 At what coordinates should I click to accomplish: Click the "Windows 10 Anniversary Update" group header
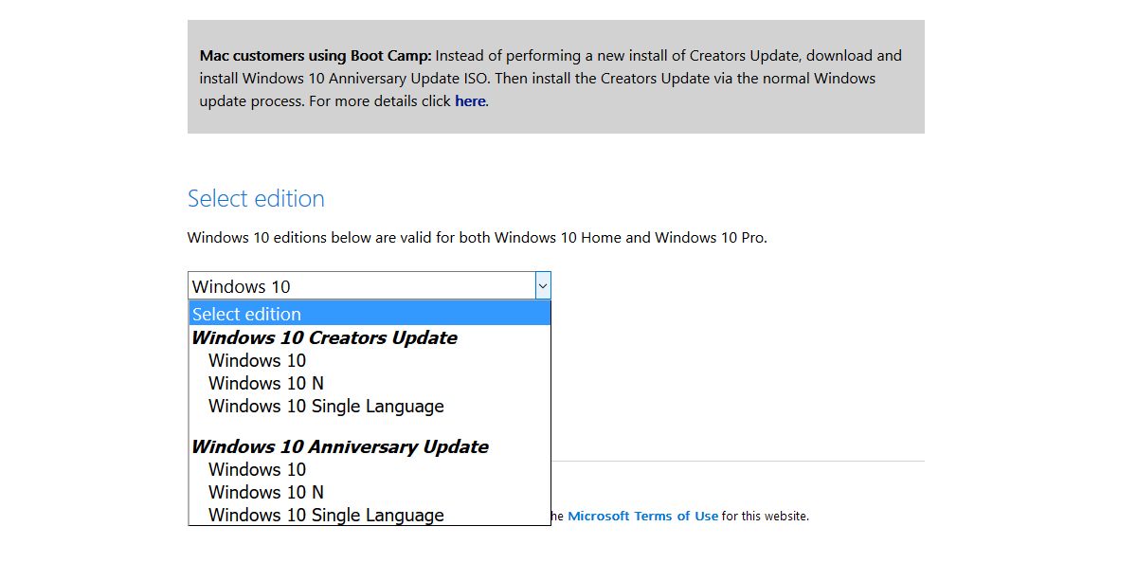coord(339,446)
